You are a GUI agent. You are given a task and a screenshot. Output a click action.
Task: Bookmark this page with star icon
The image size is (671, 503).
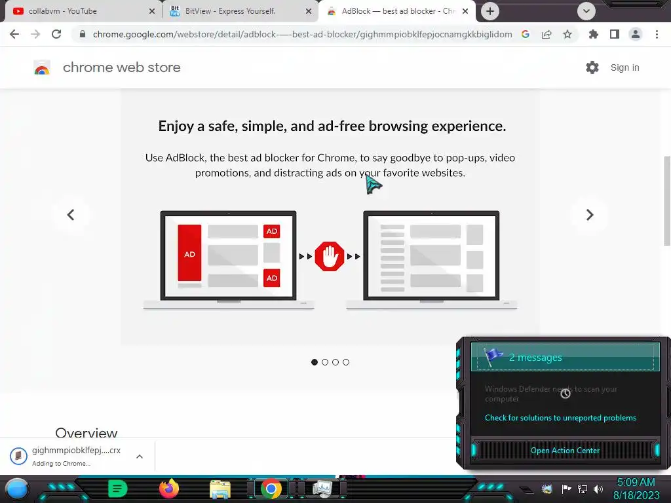[x=567, y=34]
